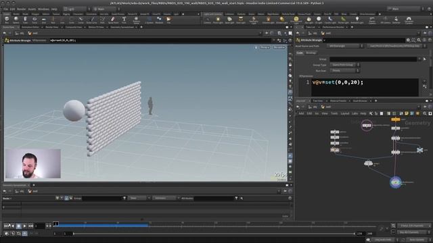Viewport: 433px width, 243px height.
Task: Open the desktop selector dropdown in menu bar
Action: coord(77,9)
